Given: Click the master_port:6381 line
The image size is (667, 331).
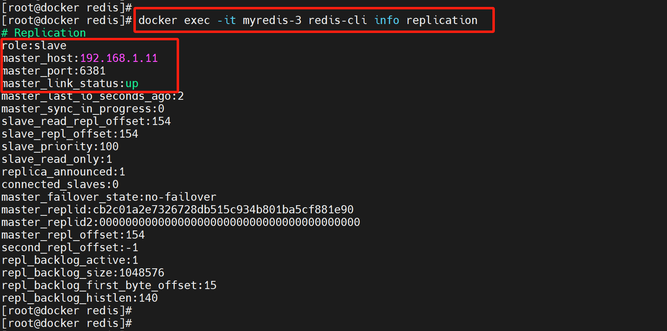Looking at the screenshot, I should 54,71.
